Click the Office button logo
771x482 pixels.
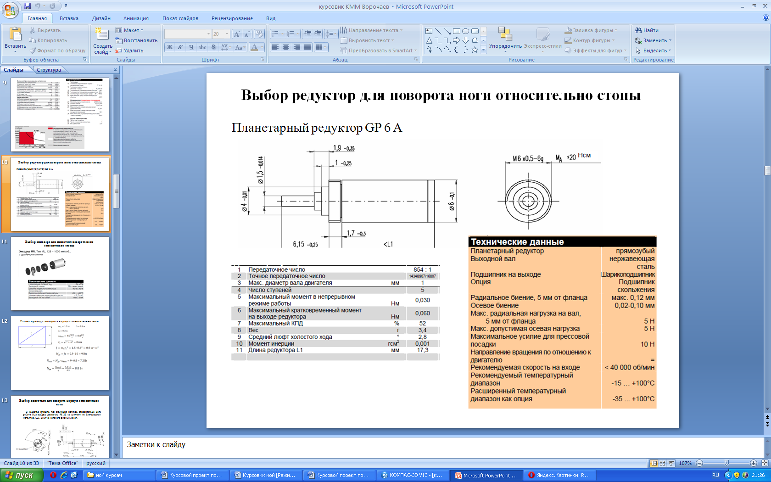[11, 10]
